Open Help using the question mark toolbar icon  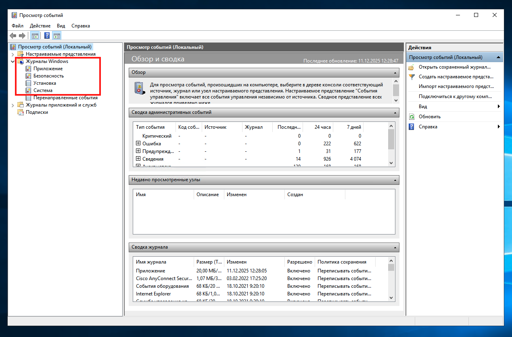tap(47, 35)
